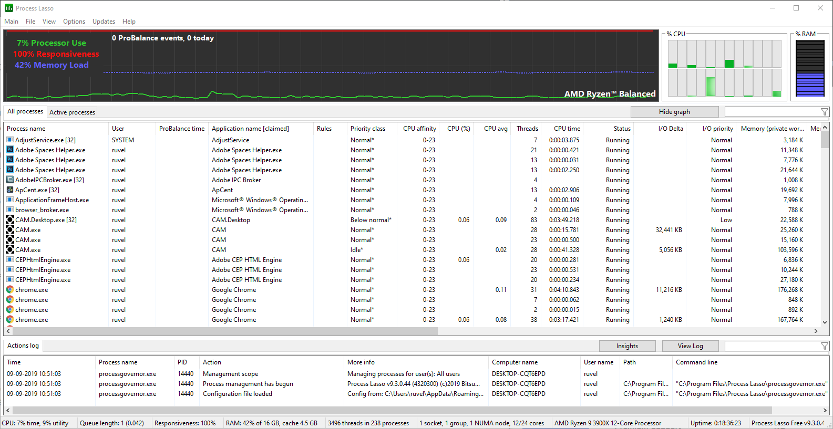Click the ApCent.exe process icon

(x=10, y=190)
